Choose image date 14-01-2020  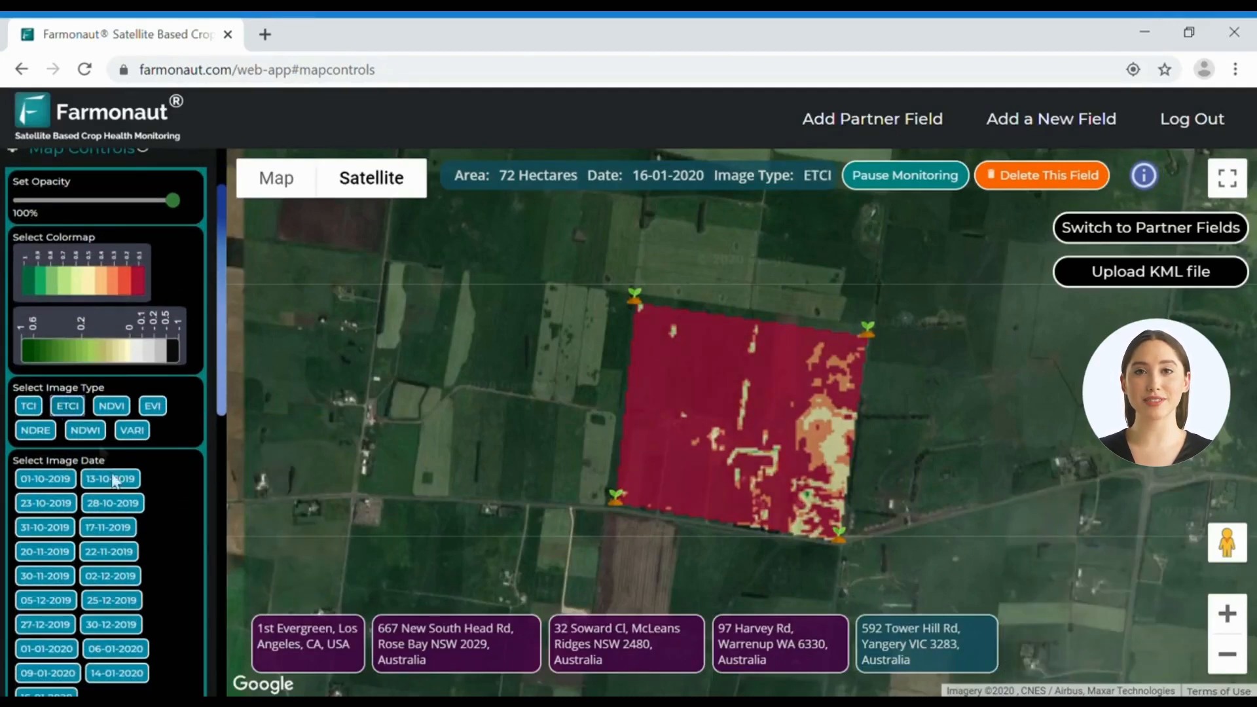[x=117, y=673]
